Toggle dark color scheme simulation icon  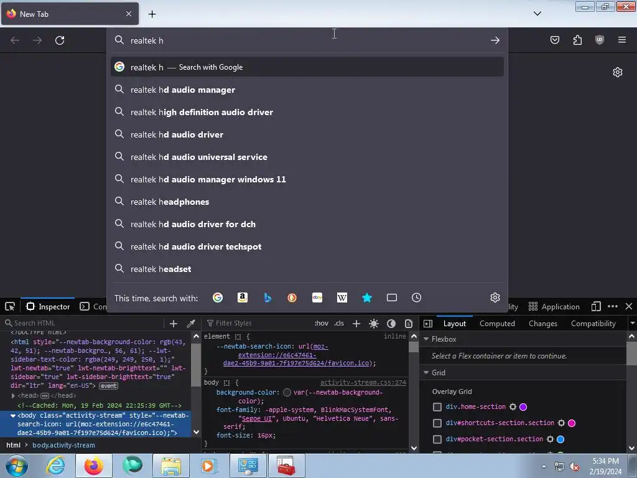point(391,324)
